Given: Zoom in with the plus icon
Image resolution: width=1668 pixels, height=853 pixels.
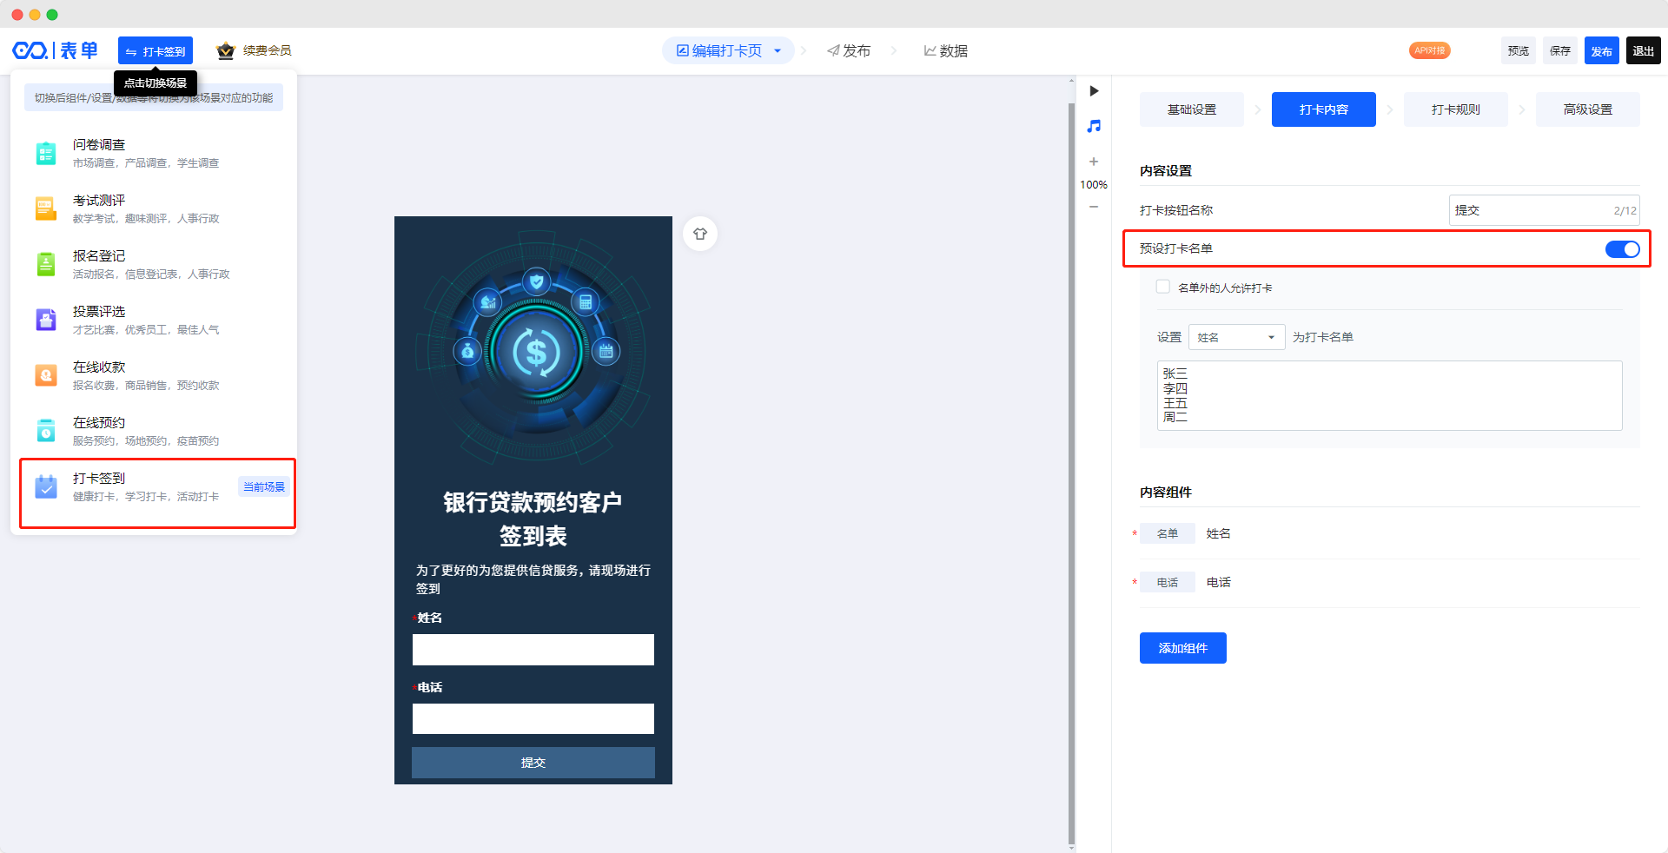Looking at the screenshot, I should (x=1094, y=162).
